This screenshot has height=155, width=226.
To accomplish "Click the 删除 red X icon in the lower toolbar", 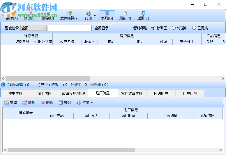I will coord(43,102).
